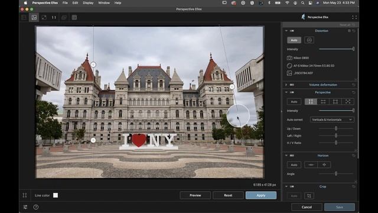The height and width of the screenshot is (213, 378).
Task: Click the Horizon Angle slider handle
Action: (x=336, y=173)
